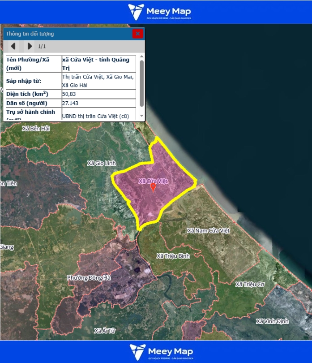Click the Xã Bến Hải label
This screenshot has height=363, width=312.
click(36, 129)
